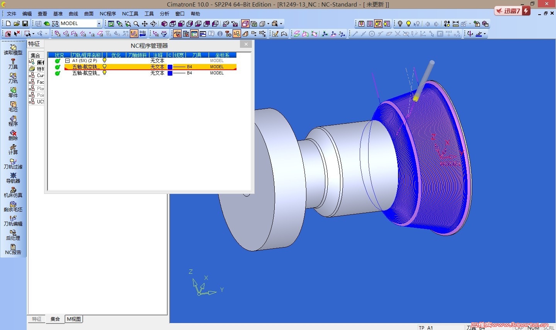Switch to the 特征 bottom tab
Image resolution: width=556 pixels, height=330 pixels.
click(x=37, y=319)
